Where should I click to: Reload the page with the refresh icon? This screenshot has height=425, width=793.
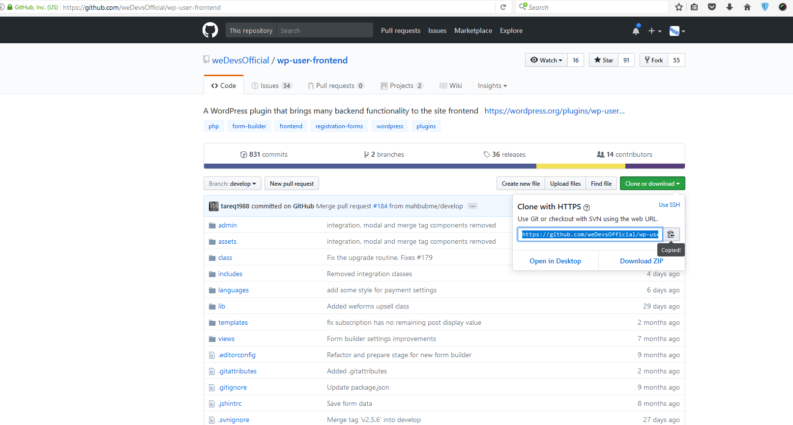[x=503, y=7]
